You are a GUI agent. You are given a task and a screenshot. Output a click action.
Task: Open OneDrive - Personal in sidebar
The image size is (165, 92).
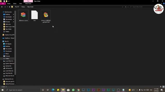click(x=9, y=38)
